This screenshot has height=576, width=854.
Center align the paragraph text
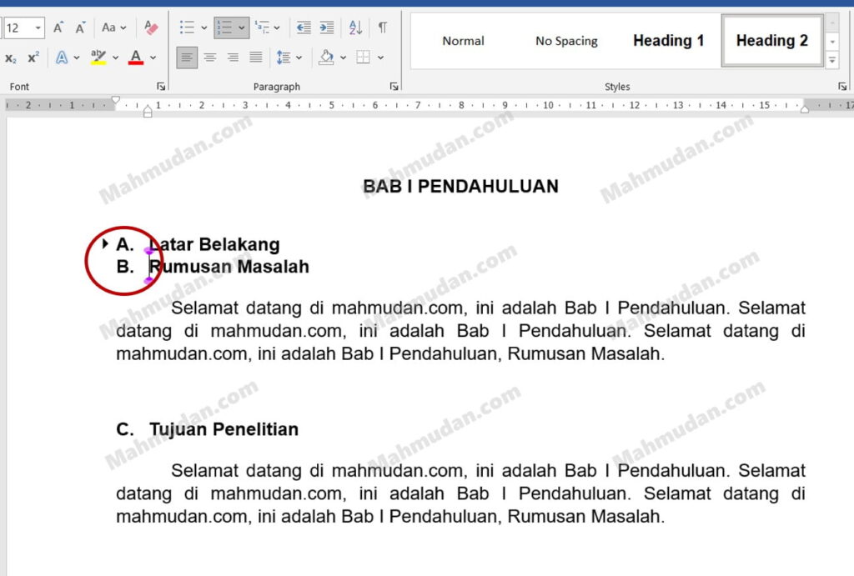click(210, 58)
